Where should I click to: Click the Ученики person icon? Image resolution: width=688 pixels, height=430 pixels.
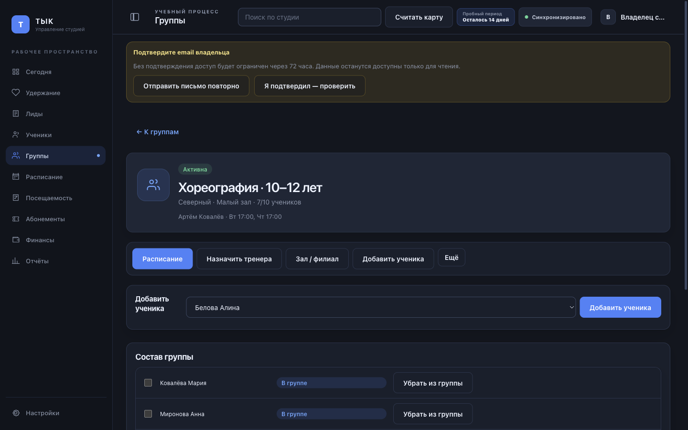point(16,135)
